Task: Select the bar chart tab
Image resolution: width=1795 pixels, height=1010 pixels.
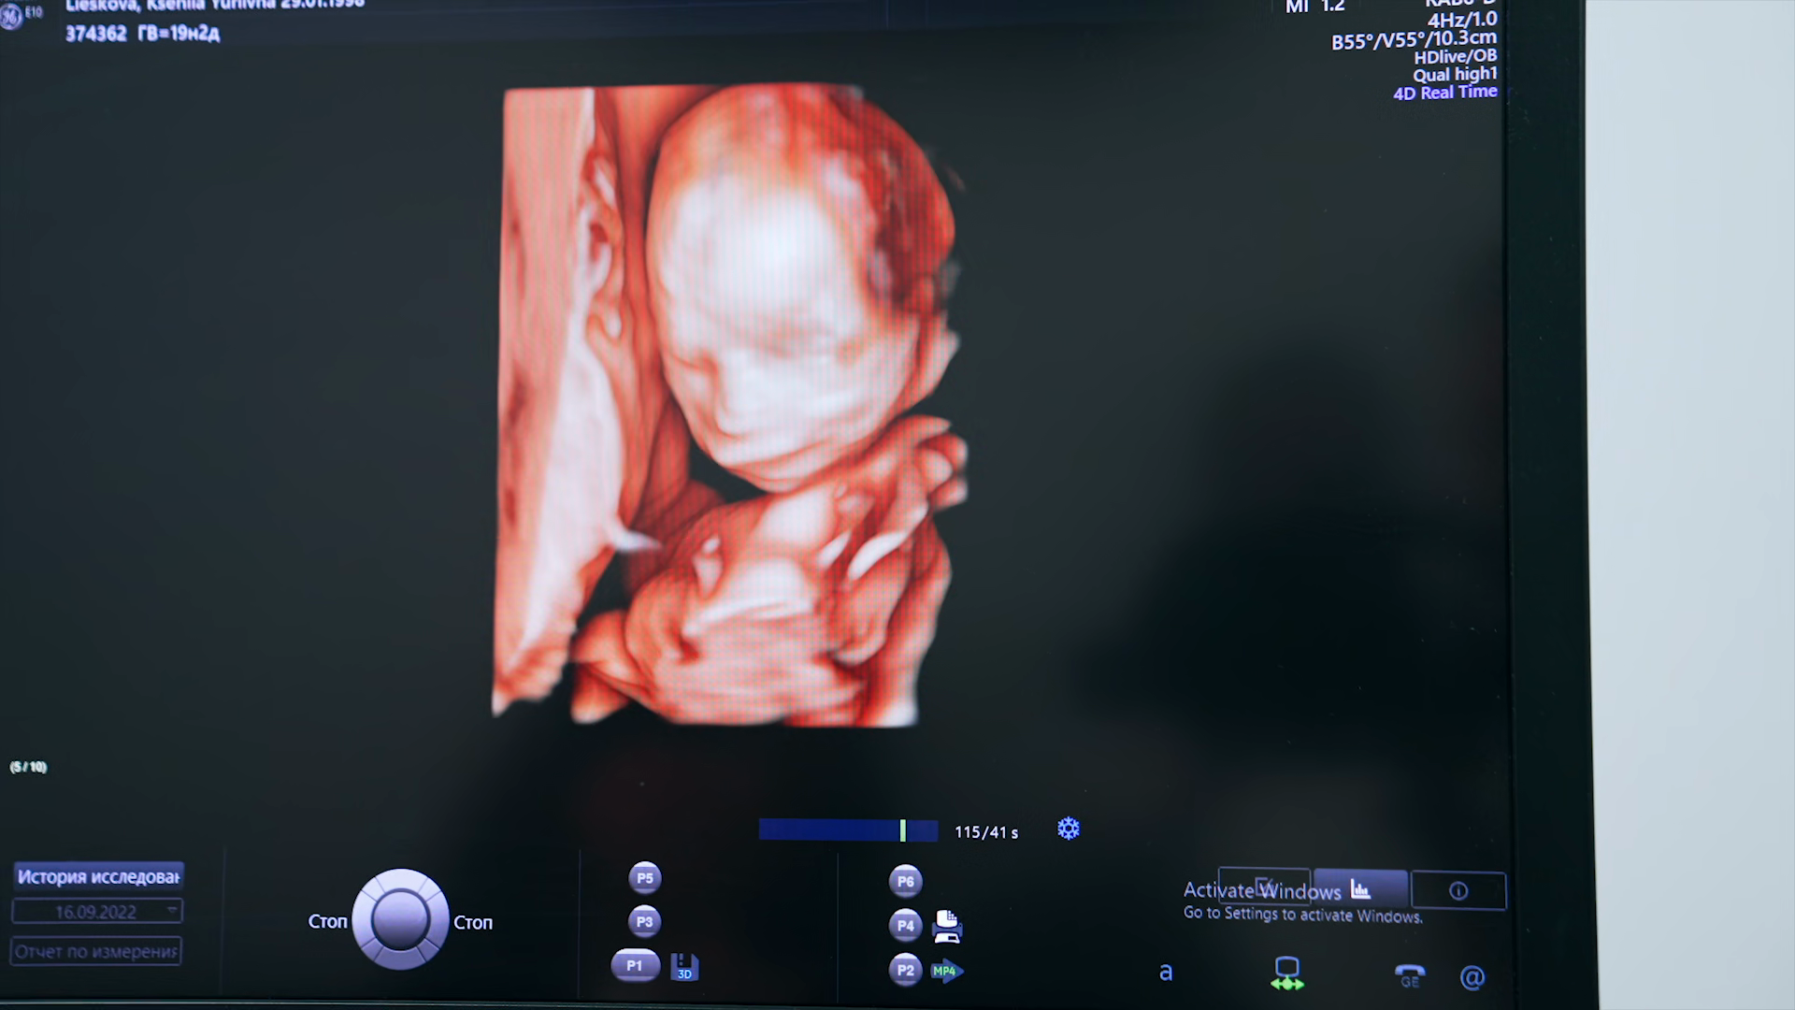Action: click(1360, 889)
